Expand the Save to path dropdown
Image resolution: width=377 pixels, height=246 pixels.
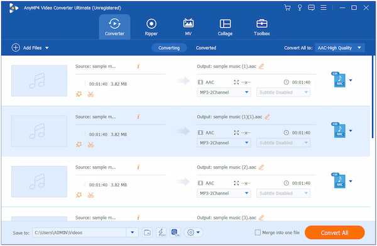click(x=133, y=233)
